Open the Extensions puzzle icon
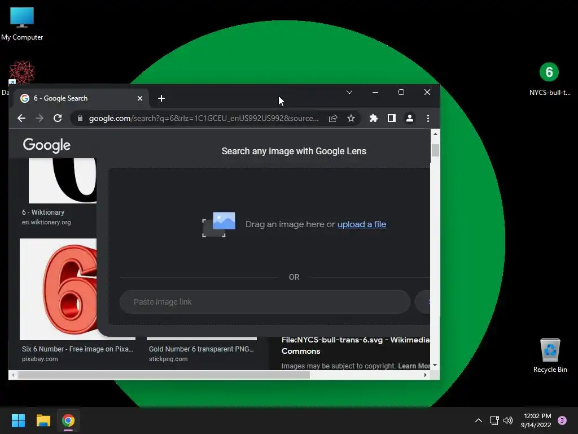 (x=374, y=118)
